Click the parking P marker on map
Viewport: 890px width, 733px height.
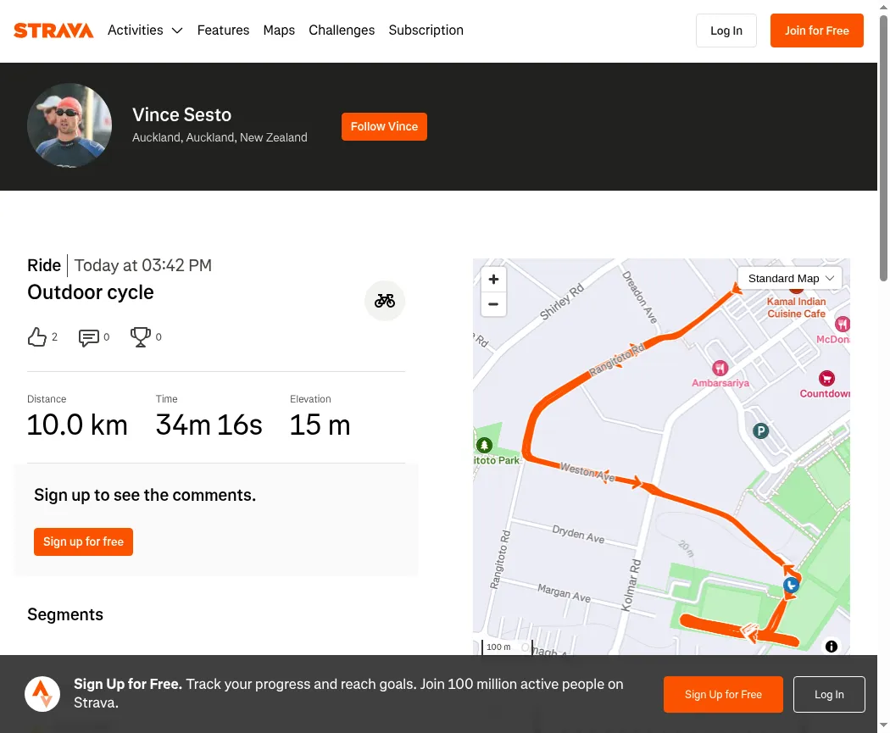pyautogui.click(x=760, y=431)
